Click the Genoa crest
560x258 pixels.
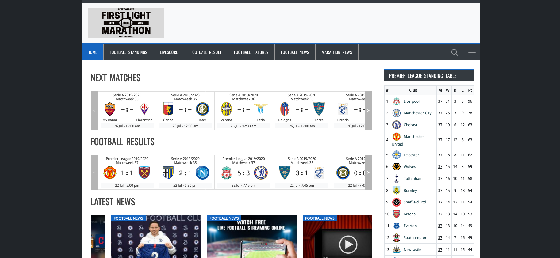tap(168, 109)
